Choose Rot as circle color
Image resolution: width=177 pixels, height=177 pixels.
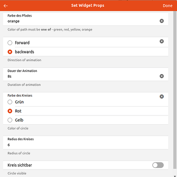coord(10,111)
